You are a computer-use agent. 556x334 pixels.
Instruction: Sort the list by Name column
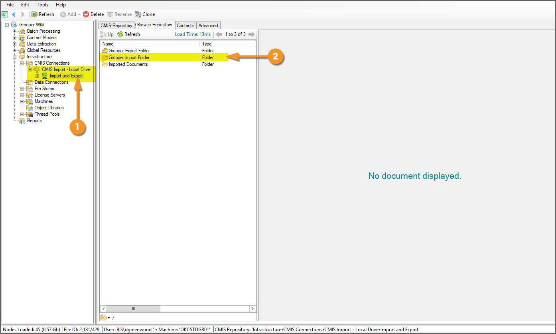(x=150, y=44)
